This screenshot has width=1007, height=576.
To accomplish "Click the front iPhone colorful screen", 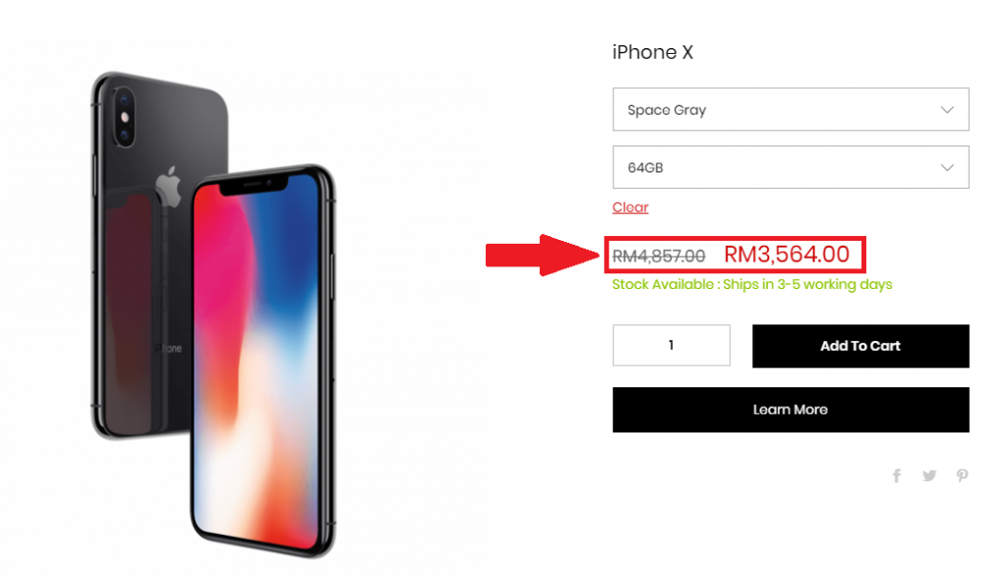I will (256, 360).
